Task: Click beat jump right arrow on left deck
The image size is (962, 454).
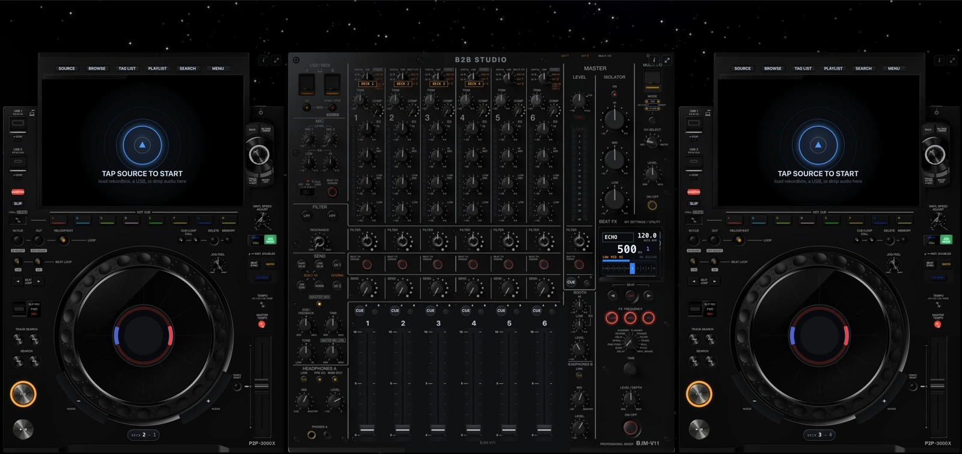Action: click(39, 281)
